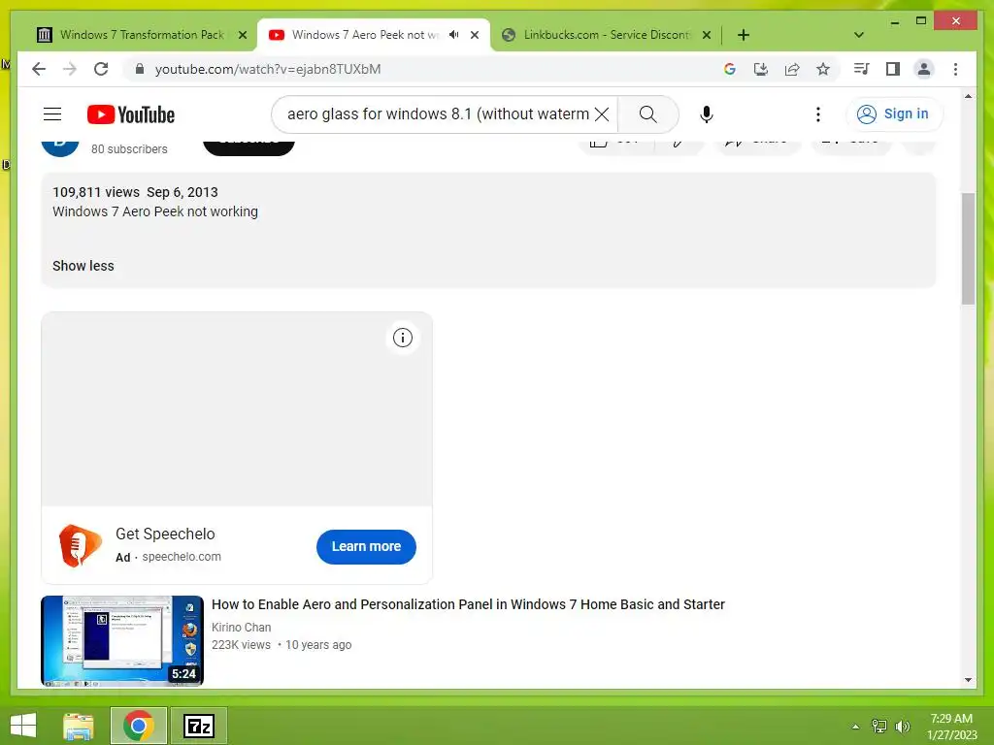
Task: Toggle Chrome side panel
Action: (893, 69)
